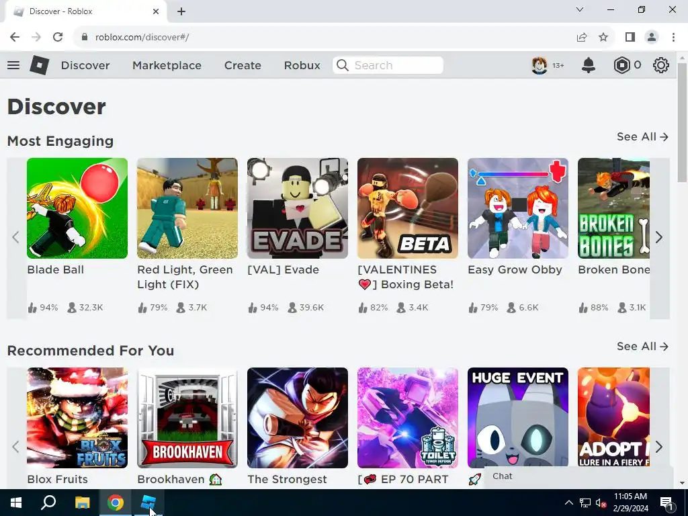Reload the page

(x=58, y=38)
